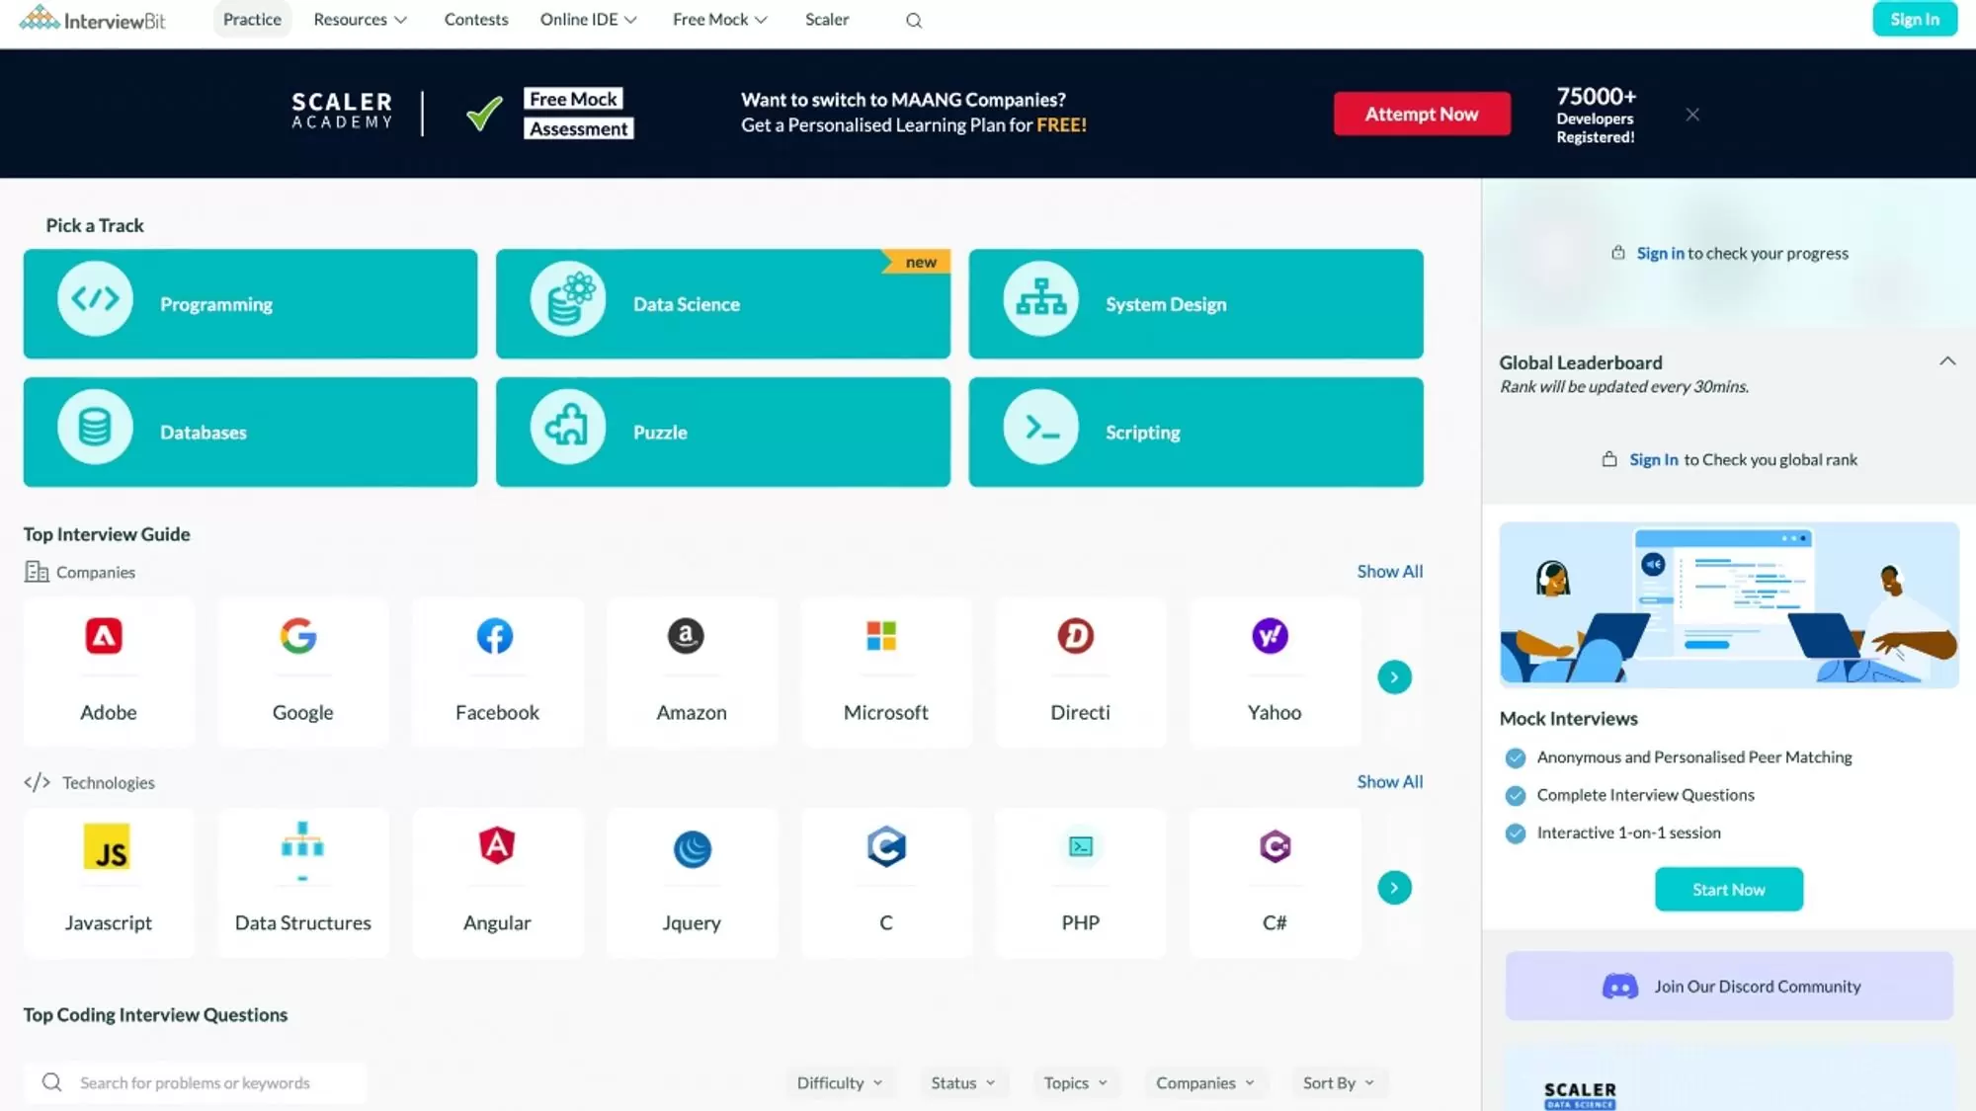Show all companies
1976x1111 pixels.
[1390, 572]
